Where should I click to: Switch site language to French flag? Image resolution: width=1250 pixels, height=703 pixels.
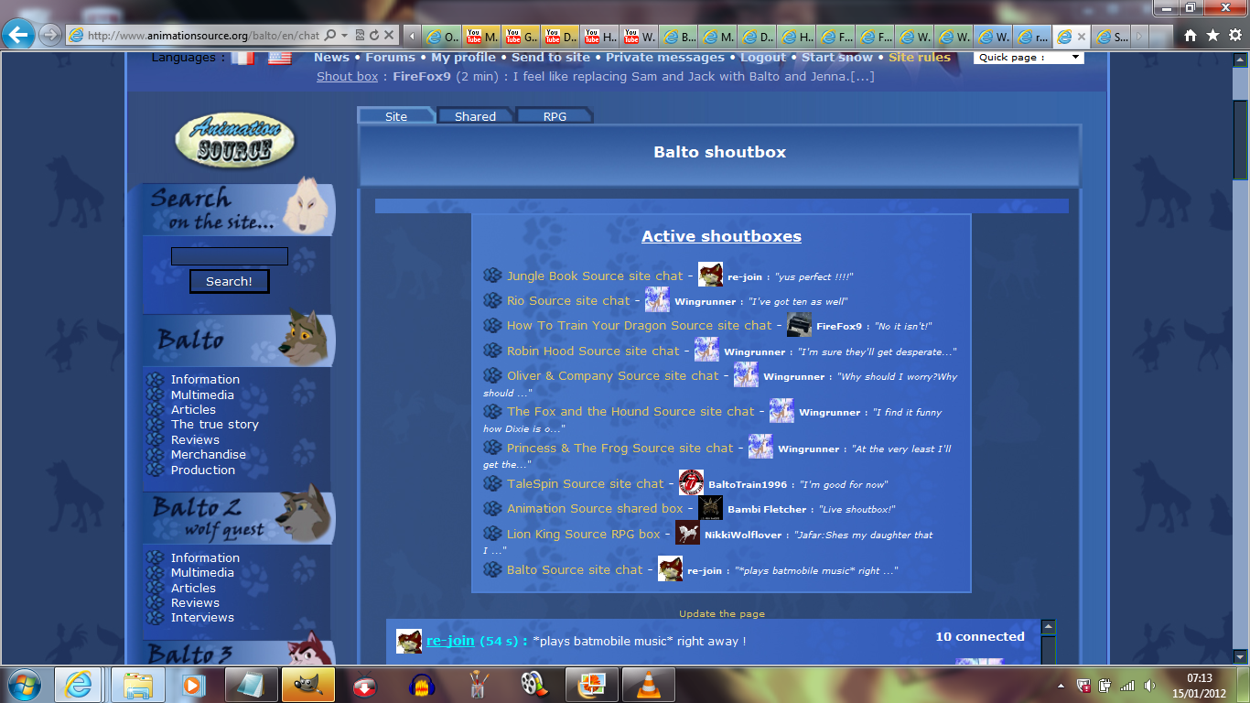coord(242,58)
